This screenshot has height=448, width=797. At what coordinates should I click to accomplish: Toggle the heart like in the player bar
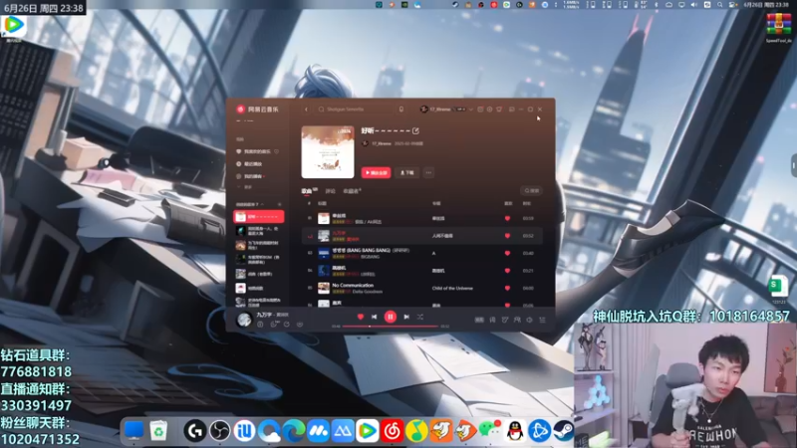pyautogui.click(x=361, y=317)
